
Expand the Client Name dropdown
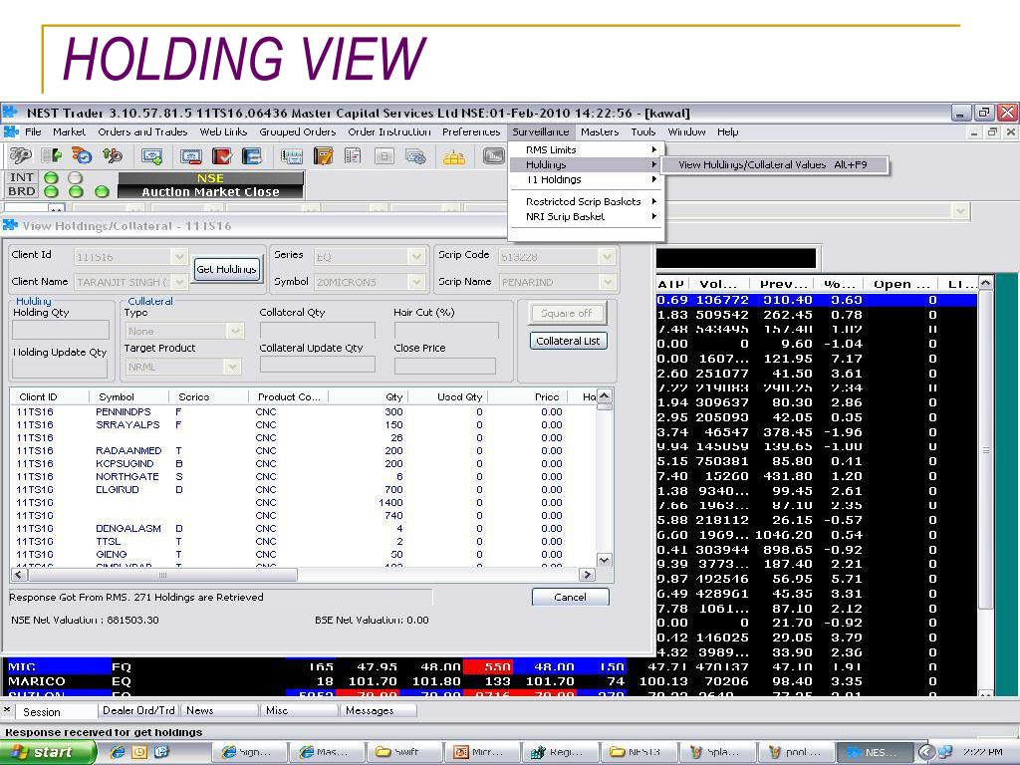pos(179,282)
